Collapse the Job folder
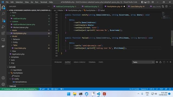This screenshot has height=97, width=173. pos(11,16)
